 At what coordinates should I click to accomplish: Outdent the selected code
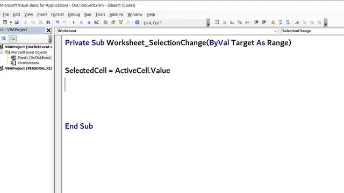(264, 23)
